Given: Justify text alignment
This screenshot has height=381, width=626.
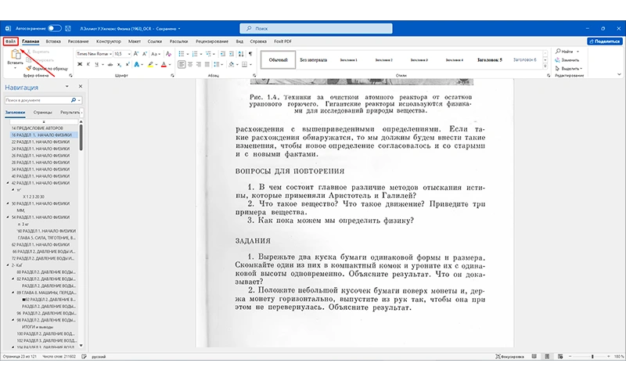Looking at the screenshot, I should click(207, 64).
